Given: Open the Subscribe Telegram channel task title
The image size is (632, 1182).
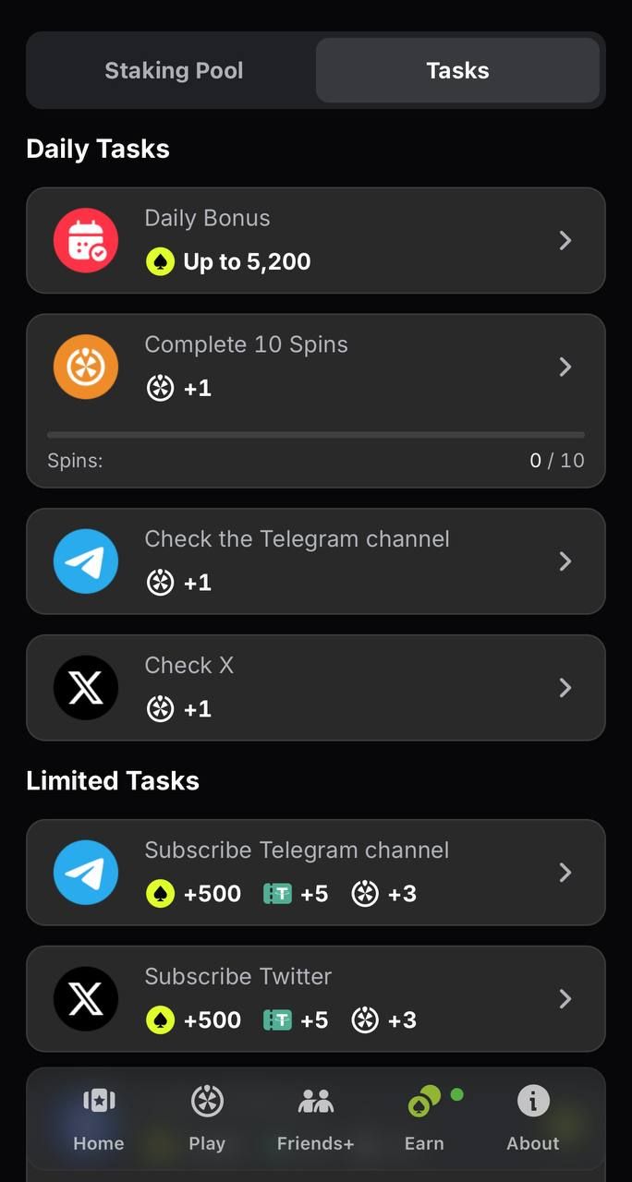Looking at the screenshot, I should click(x=297, y=850).
